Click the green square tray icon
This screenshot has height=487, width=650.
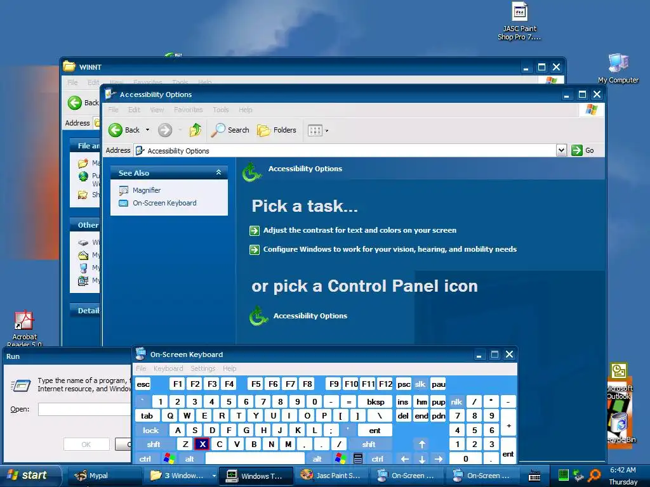point(563,475)
